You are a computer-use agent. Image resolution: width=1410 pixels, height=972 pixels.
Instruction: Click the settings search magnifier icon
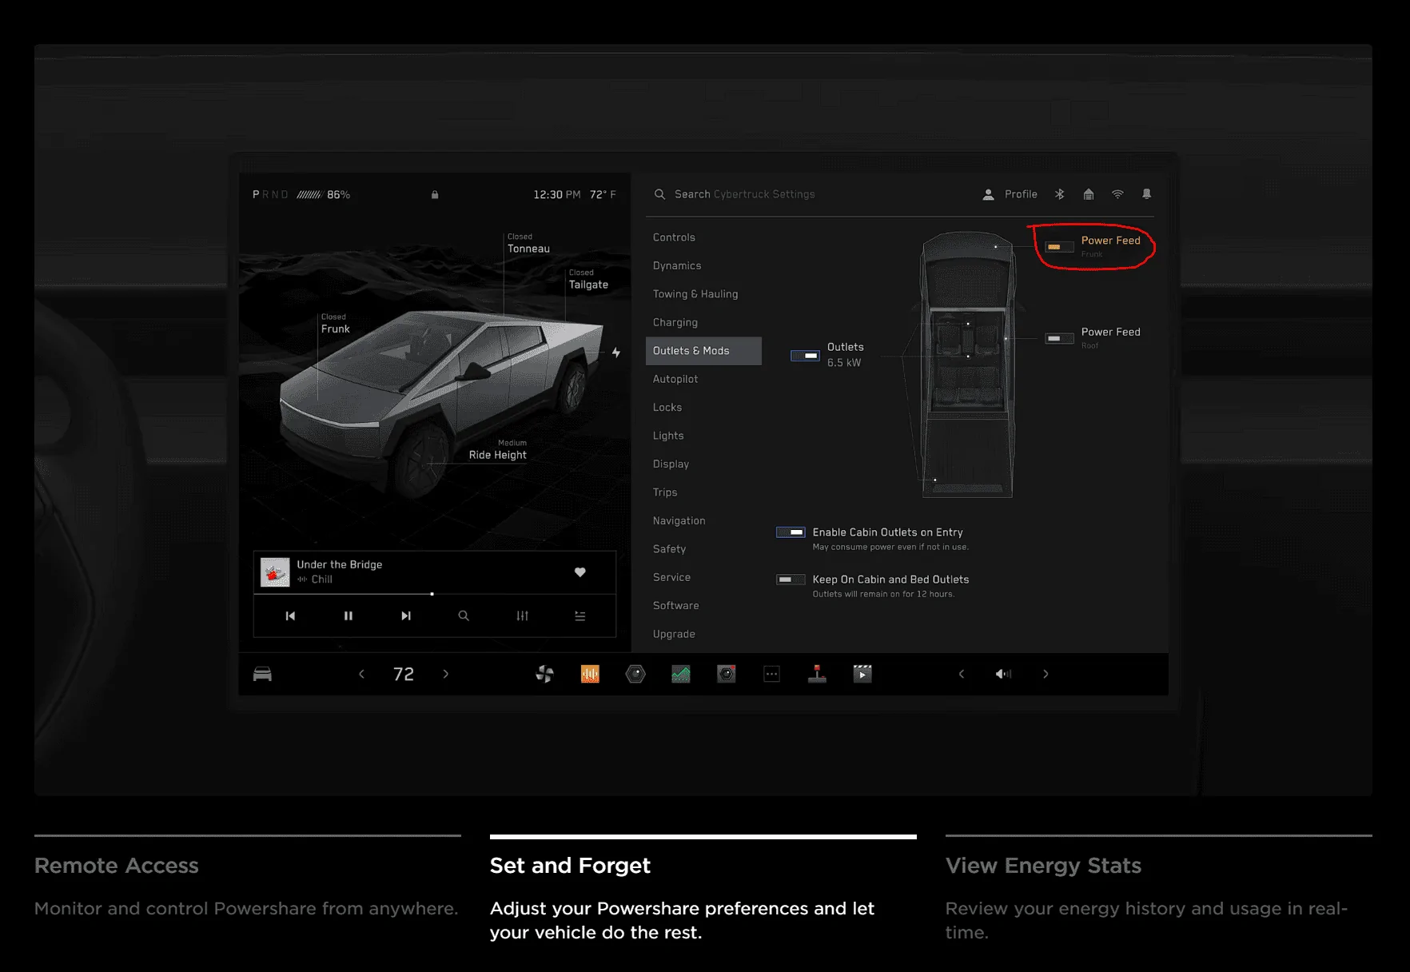click(x=659, y=194)
